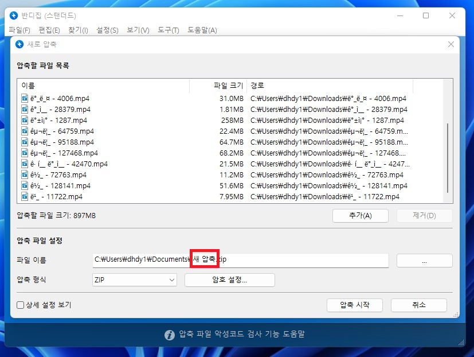Open the 도구(T) menu
The image size is (474, 357).
coord(169,30)
